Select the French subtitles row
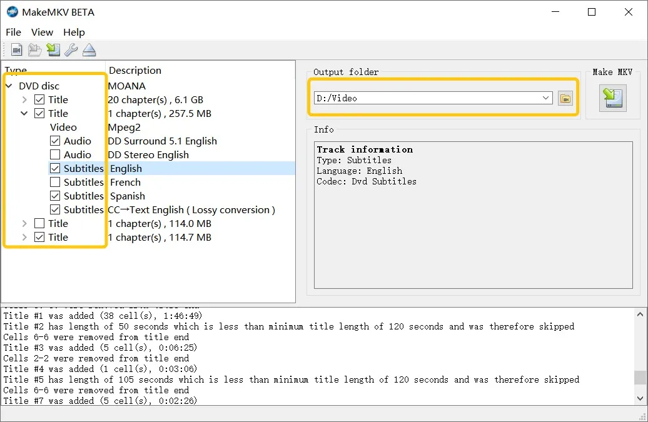The height and width of the screenshot is (422, 648). tap(125, 182)
